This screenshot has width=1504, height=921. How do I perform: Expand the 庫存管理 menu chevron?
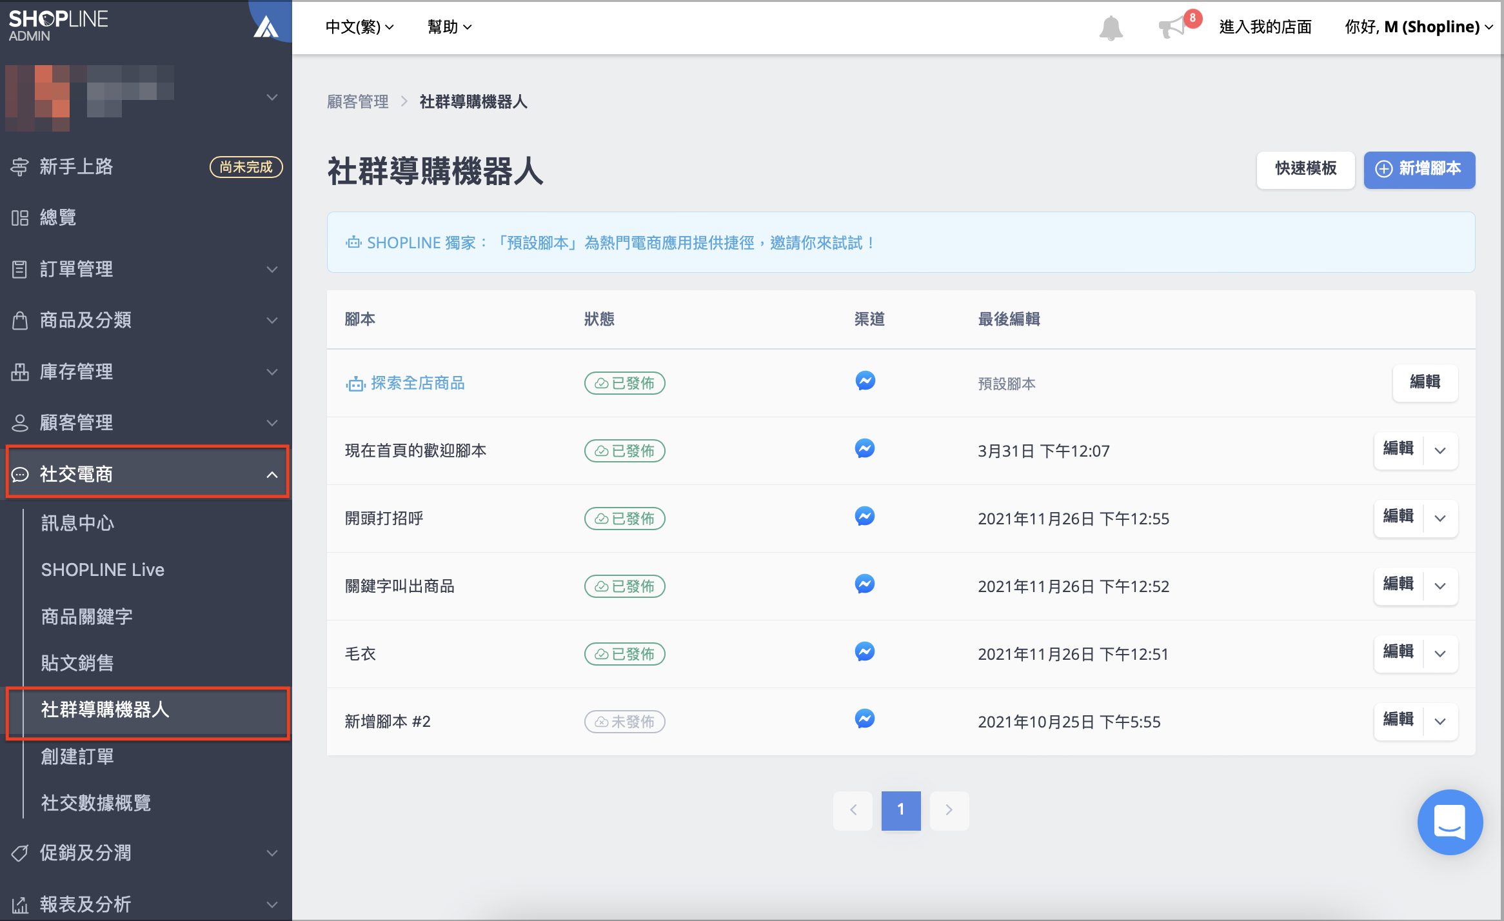coord(272,372)
